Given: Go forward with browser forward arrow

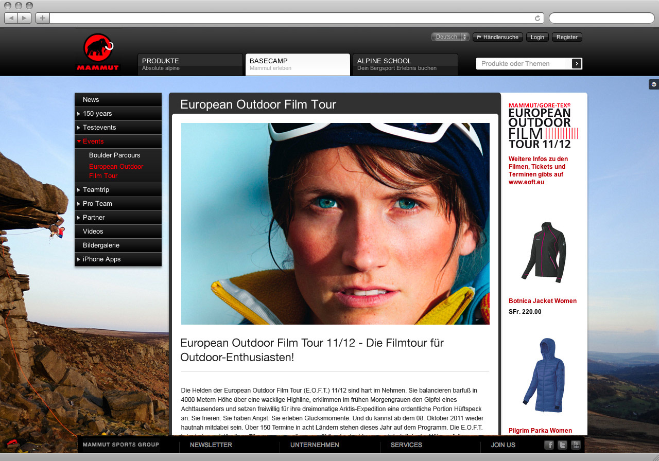Looking at the screenshot, I should 25,18.
